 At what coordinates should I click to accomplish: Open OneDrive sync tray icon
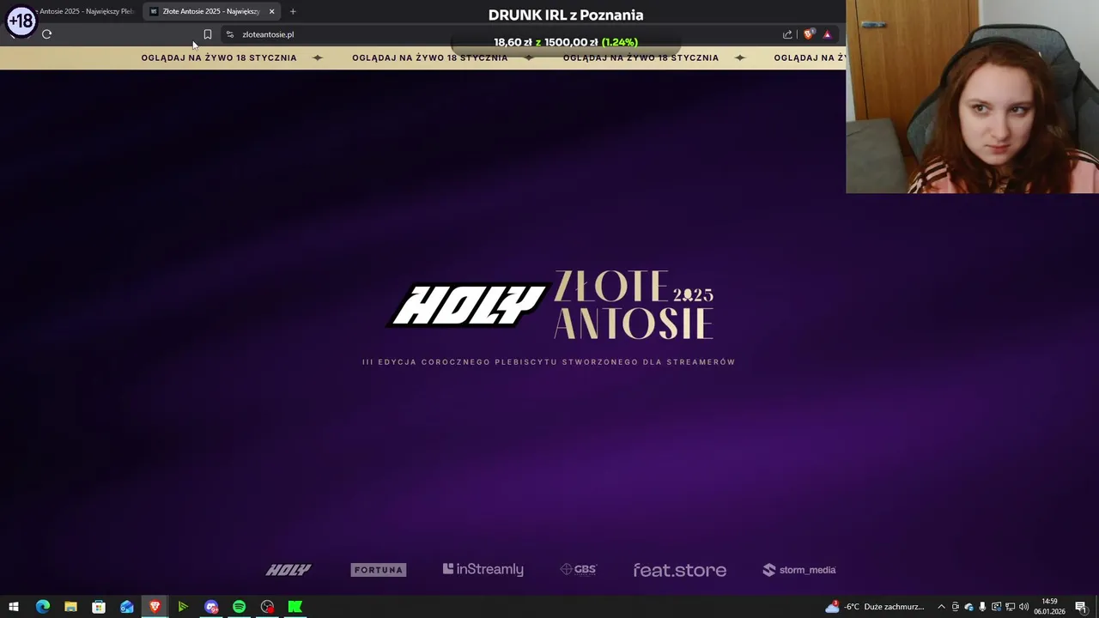(968, 607)
